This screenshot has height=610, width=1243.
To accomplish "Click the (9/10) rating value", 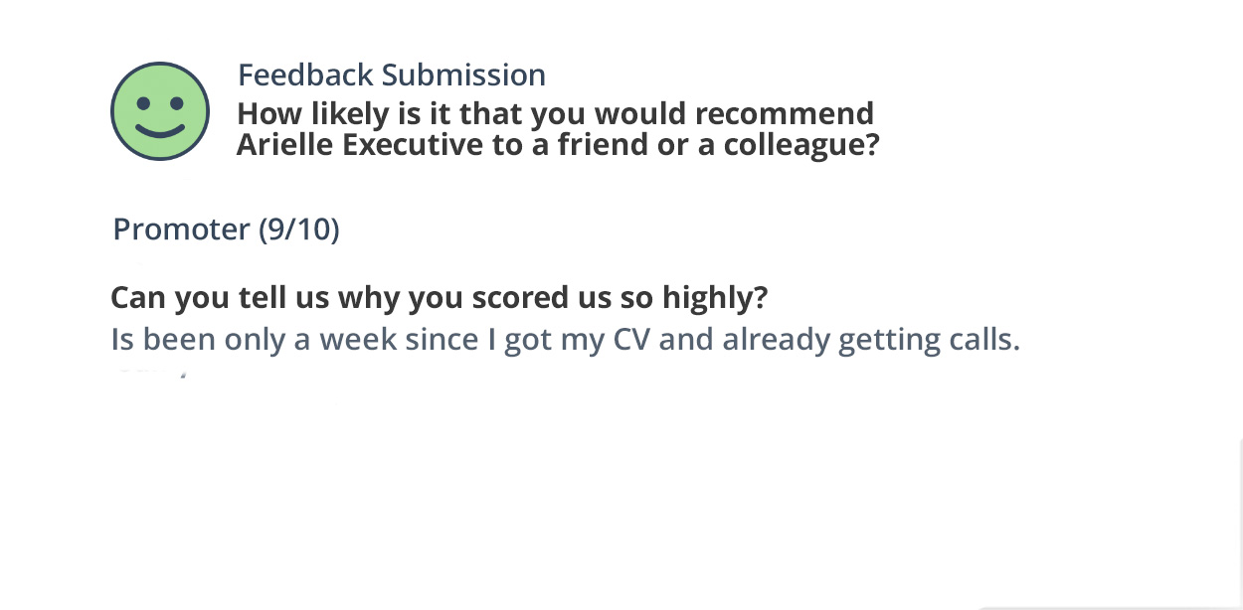I will coord(298,229).
